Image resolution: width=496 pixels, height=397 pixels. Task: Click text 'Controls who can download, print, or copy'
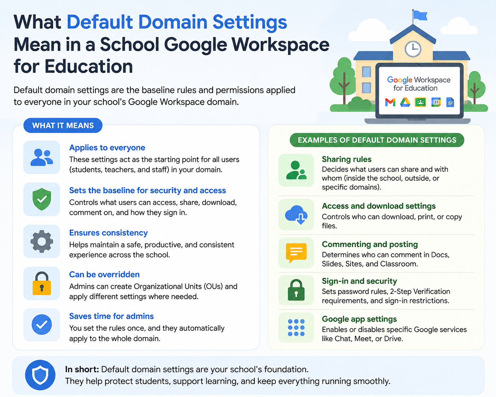coord(392,217)
